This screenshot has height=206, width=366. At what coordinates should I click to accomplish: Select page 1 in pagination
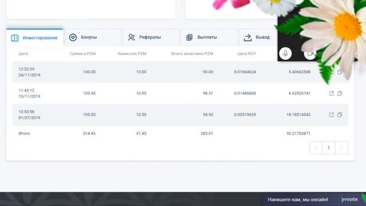[329, 148]
